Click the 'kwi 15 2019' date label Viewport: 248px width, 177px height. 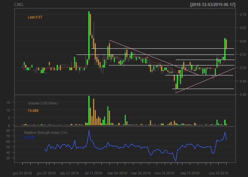[x=164, y=173]
